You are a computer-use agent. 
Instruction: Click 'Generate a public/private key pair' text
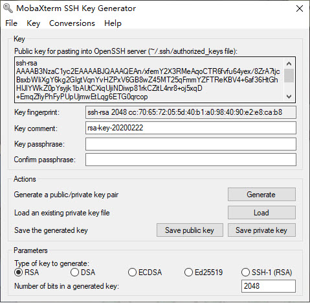pyautogui.click(x=66, y=195)
